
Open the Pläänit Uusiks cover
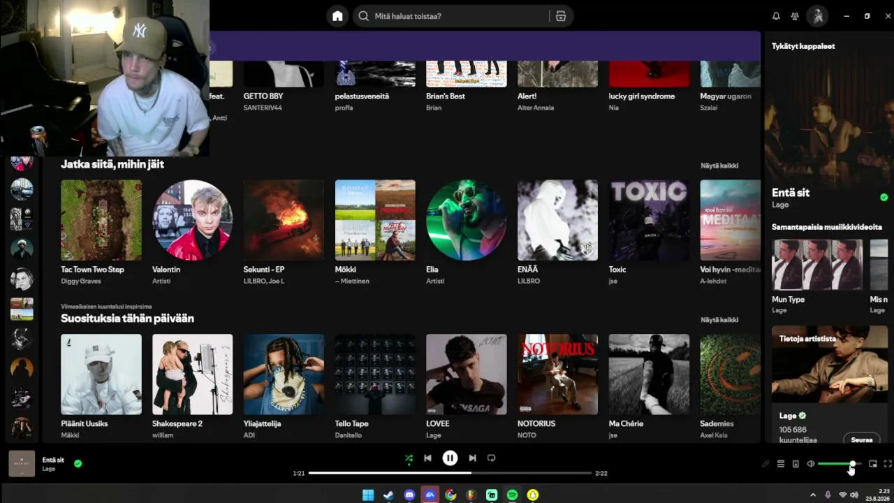101,374
